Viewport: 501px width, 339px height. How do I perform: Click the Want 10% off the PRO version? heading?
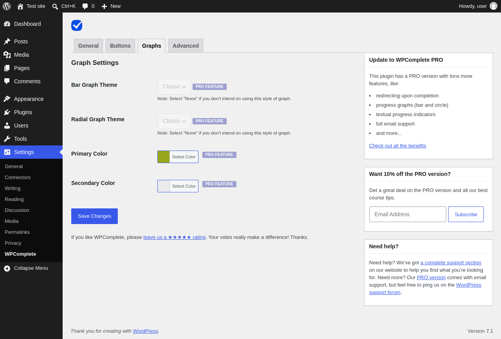(410, 174)
